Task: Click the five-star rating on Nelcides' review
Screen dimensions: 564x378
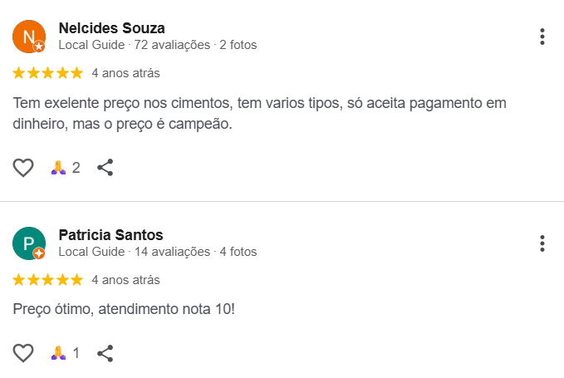Action: (48, 73)
